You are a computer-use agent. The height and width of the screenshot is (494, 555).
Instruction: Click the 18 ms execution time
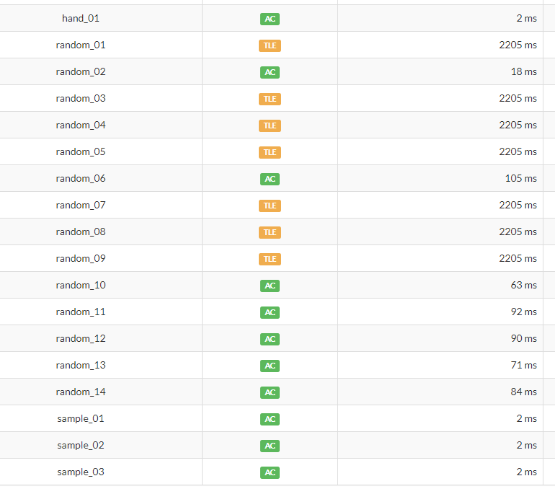pyautogui.click(x=524, y=72)
